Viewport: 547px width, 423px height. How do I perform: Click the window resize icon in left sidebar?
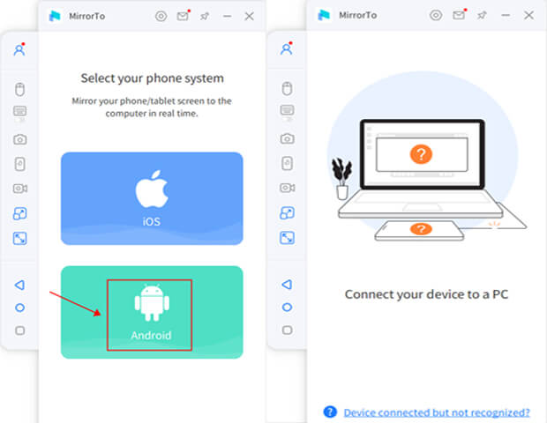20,213
